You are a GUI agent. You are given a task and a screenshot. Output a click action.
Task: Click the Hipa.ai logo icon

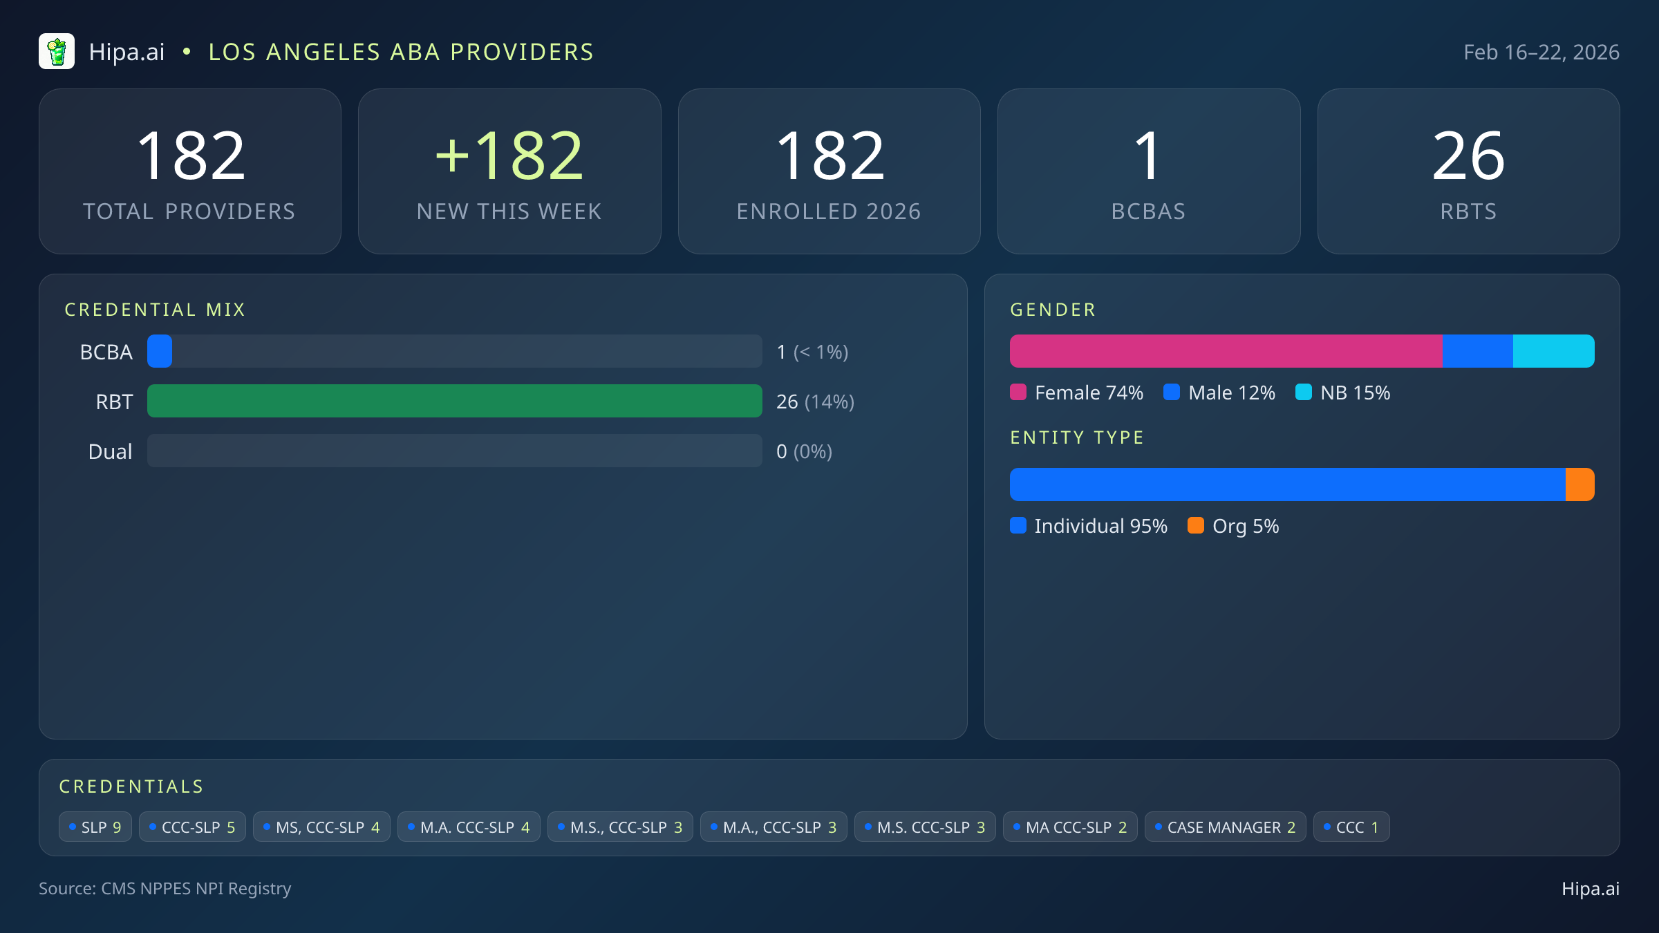point(57,51)
